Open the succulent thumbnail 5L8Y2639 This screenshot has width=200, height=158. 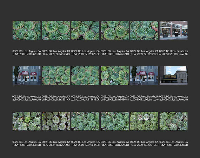pos(27,121)
